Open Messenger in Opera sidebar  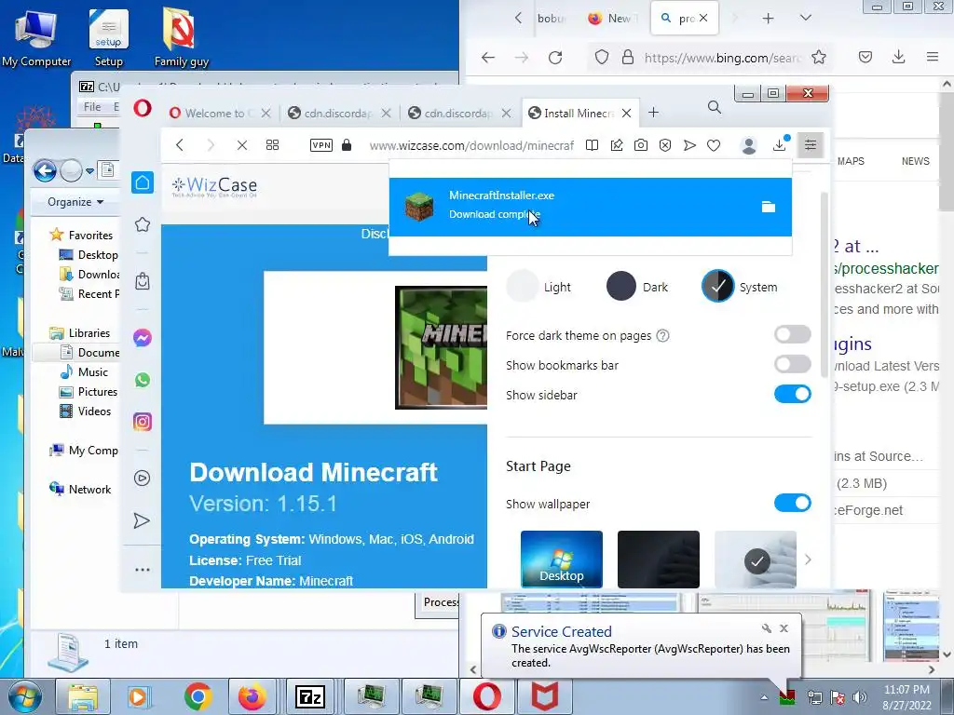pyautogui.click(x=143, y=337)
